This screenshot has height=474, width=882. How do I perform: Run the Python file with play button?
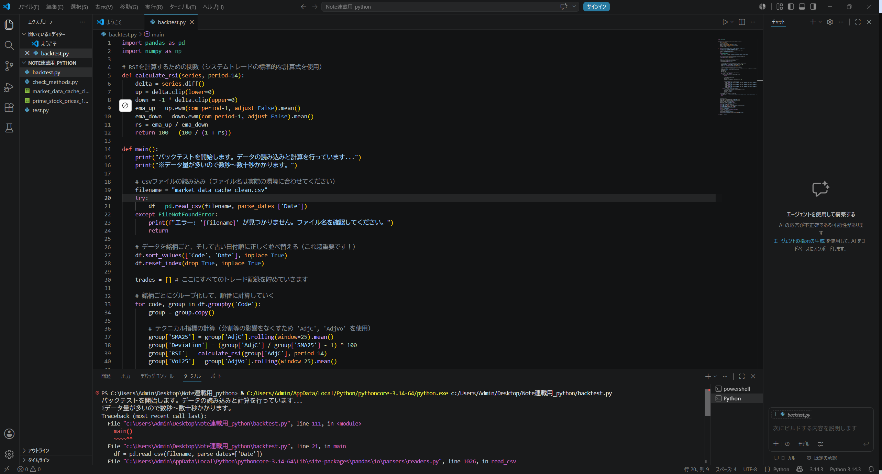[x=725, y=22]
